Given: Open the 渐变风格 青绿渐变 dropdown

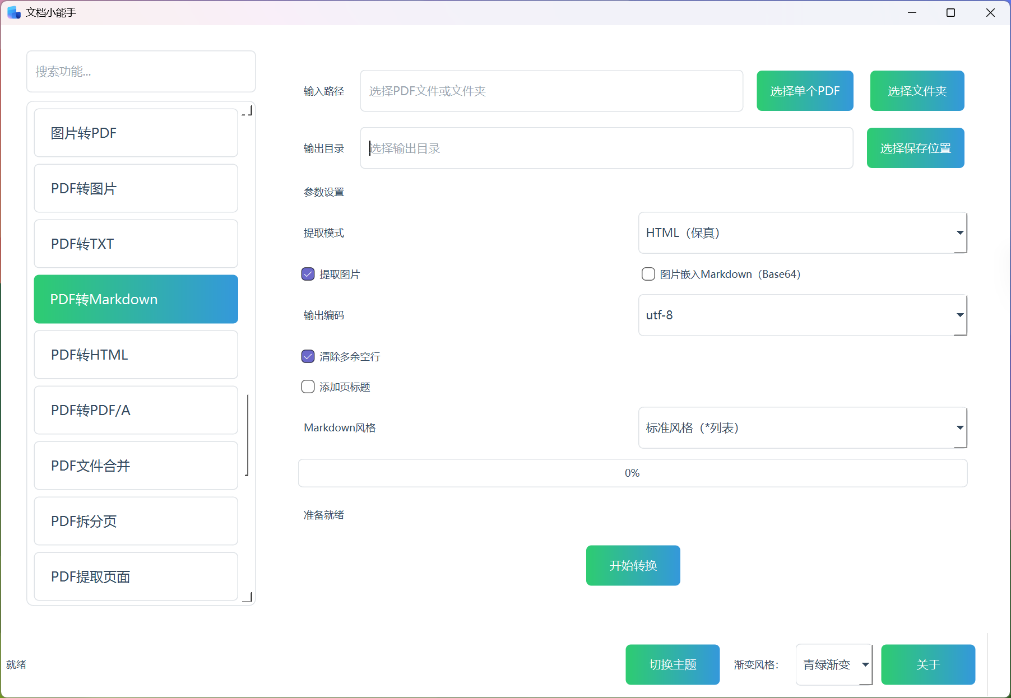Looking at the screenshot, I should pyautogui.click(x=833, y=664).
